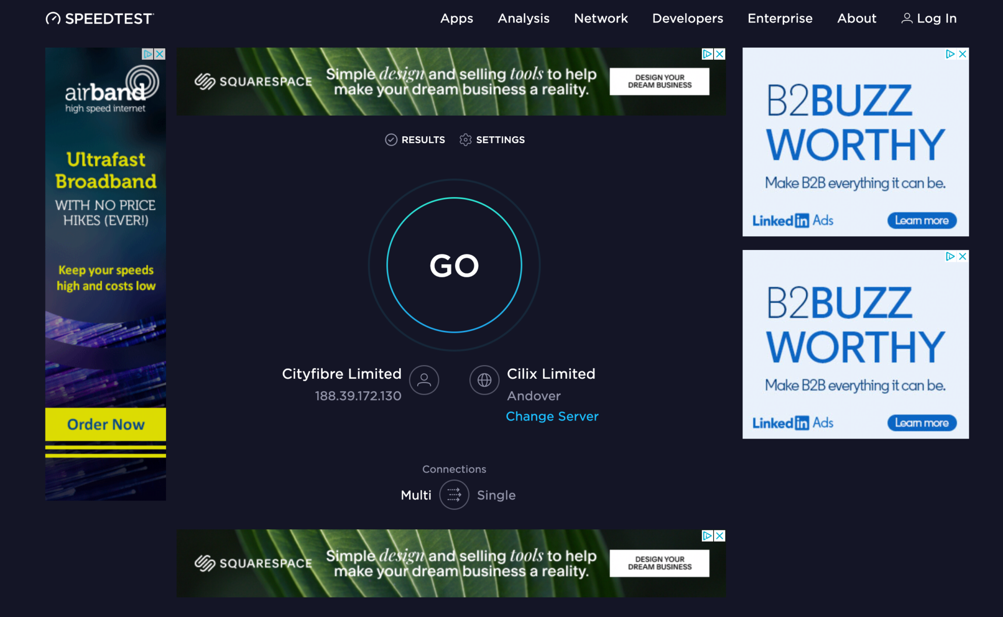Switch connections back to Multi
Image resolution: width=1003 pixels, height=617 pixels.
(x=416, y=495)
